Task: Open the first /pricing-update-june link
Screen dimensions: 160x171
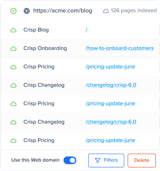Action: point(110,67)
